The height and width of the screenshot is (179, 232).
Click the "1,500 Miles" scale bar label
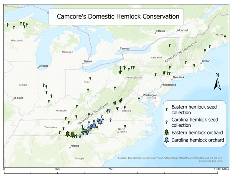click(x=222, y=169)
